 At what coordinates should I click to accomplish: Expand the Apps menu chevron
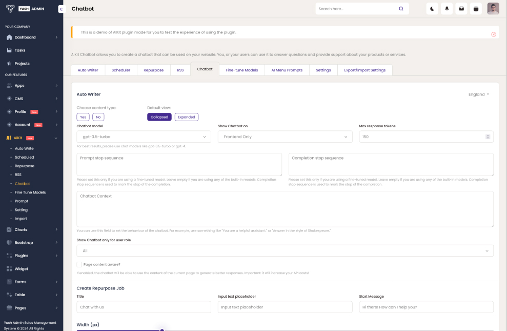(x=56, y=85)
